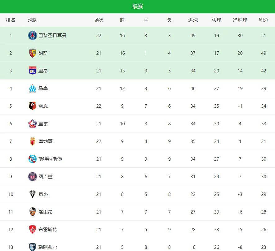Click the Lens club logo icon
Image resolution: width=275 pixels, height=251 pixels.
coord(33,53)
